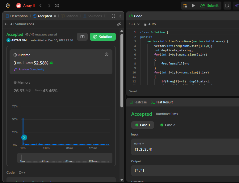Open ARYAN SIN... user profile
This screenshot has height=183, width=239.
point(18,40)
